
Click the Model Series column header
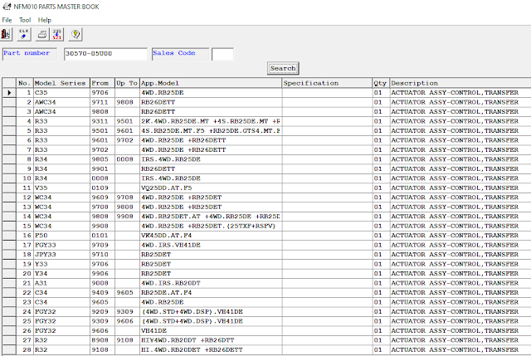point(61,83)
